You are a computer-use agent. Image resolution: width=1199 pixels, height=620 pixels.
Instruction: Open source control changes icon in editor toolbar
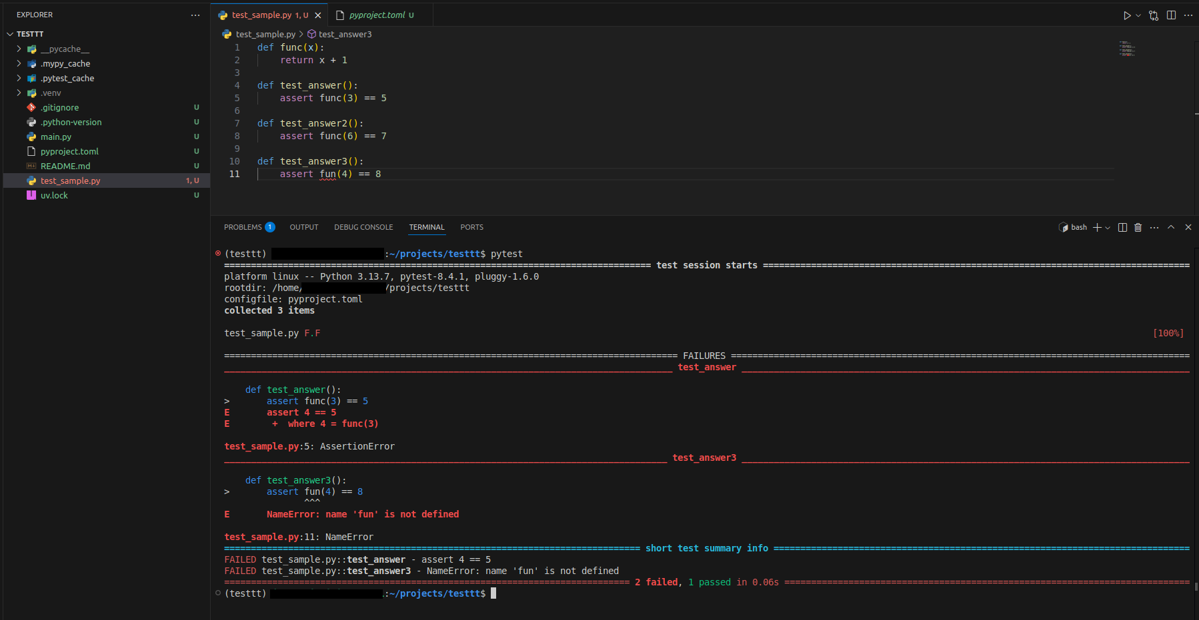[x=1154, y=15]
